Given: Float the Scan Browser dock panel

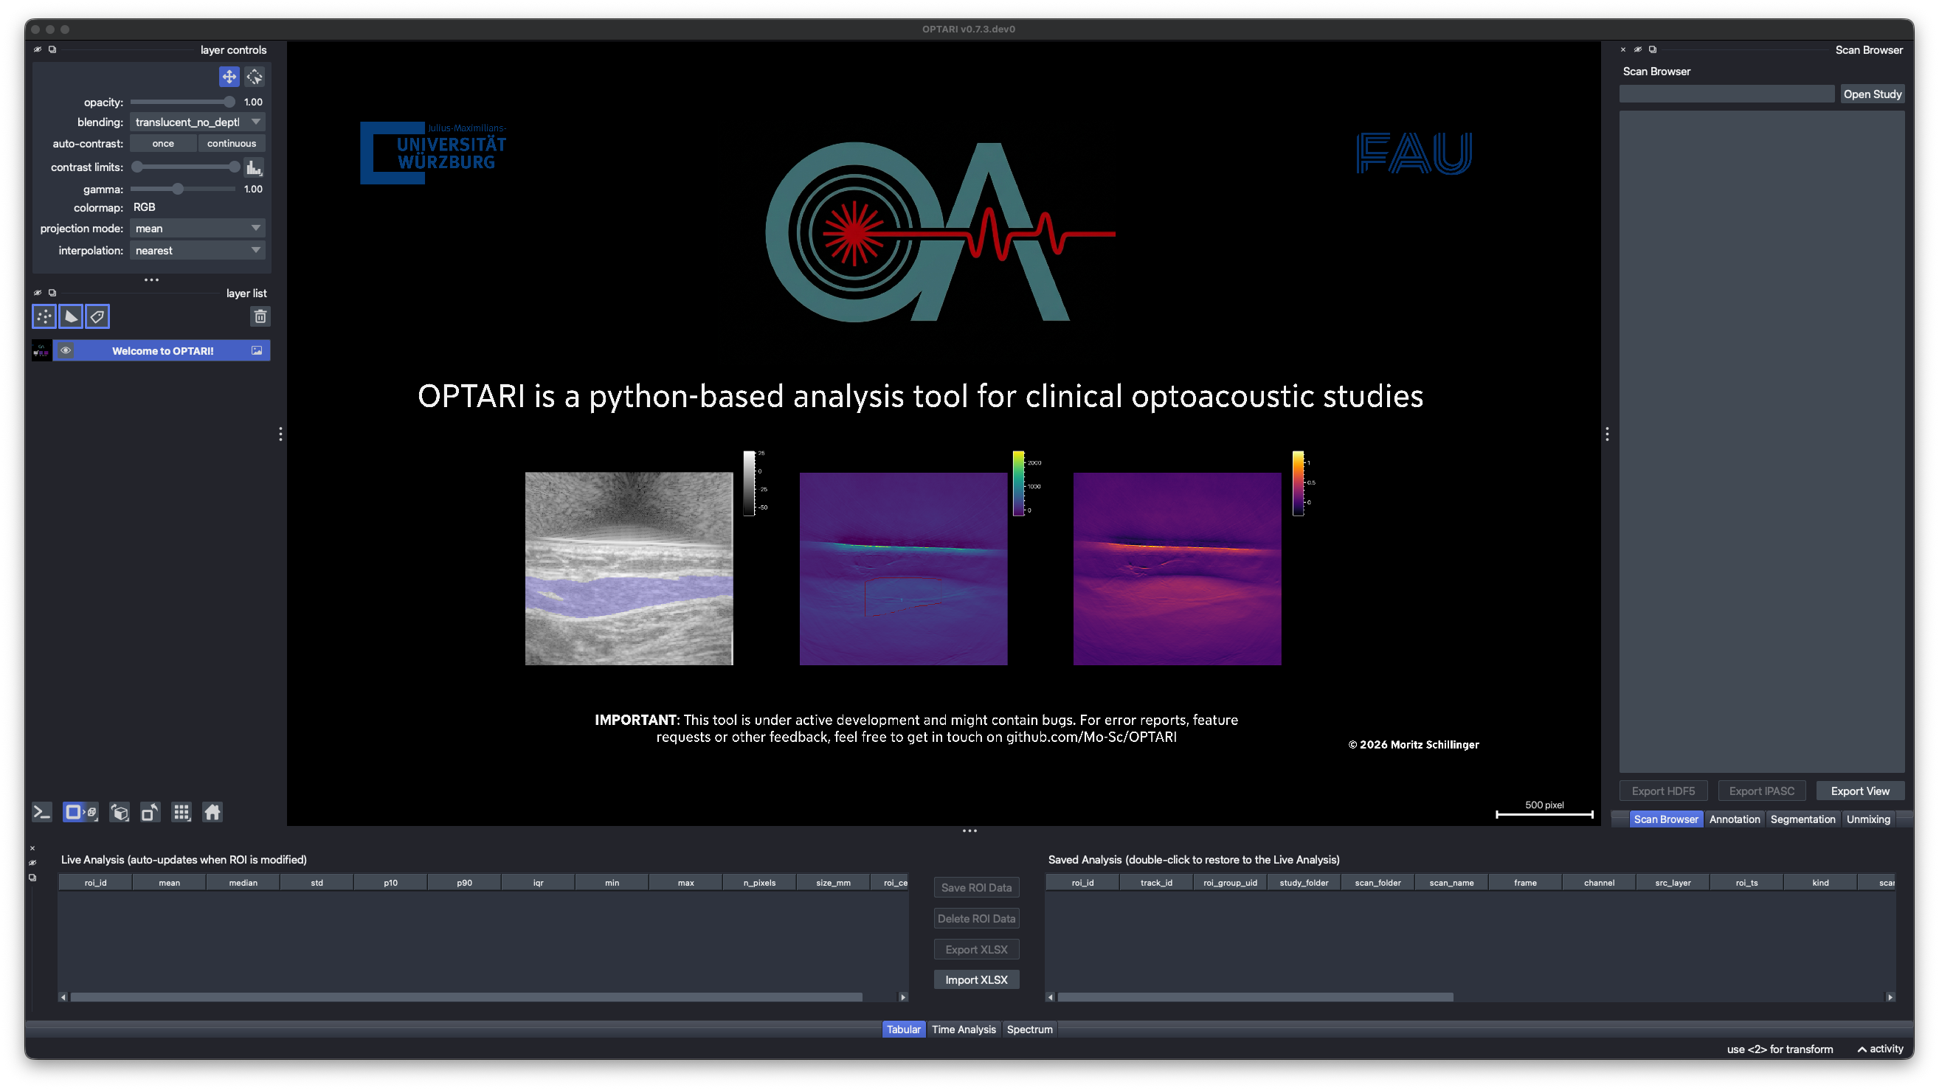Looking at the screenshot, I should [x=1652, y=49].
